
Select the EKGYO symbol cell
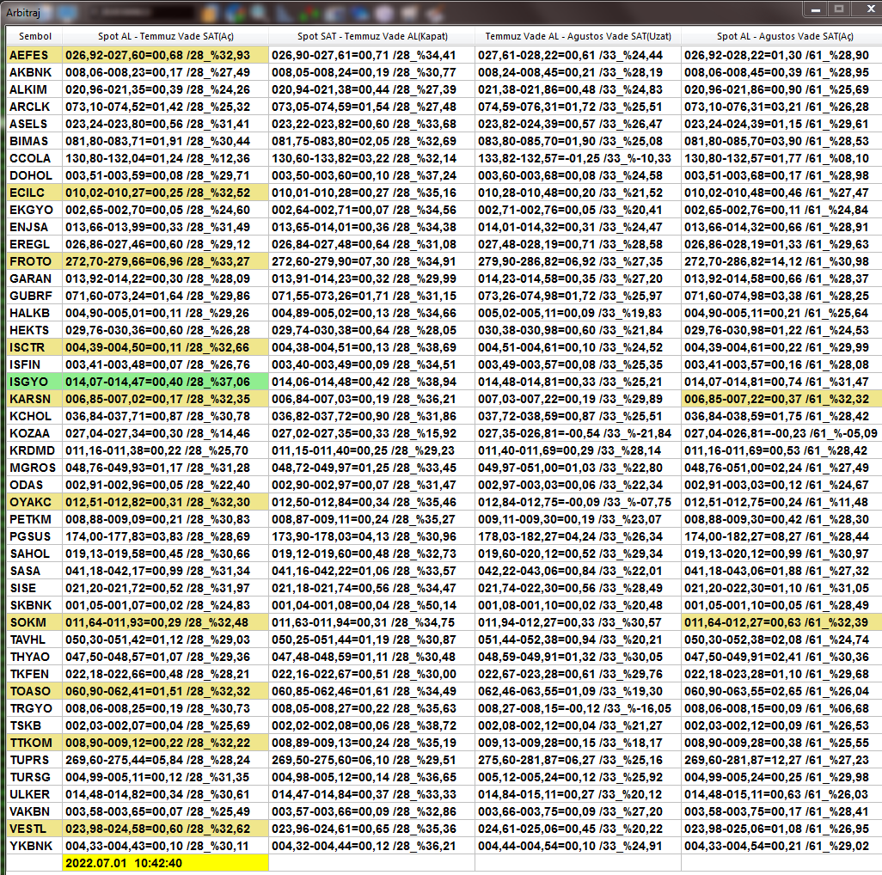click(34, 210)
